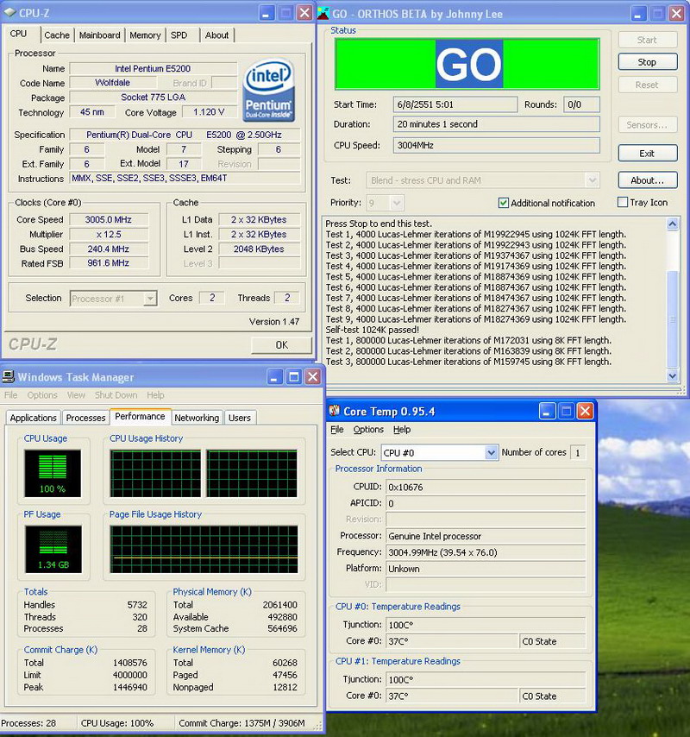The image size is (690, 737).
Task: Close the CPU-Z window
Action: pos(304,13)
